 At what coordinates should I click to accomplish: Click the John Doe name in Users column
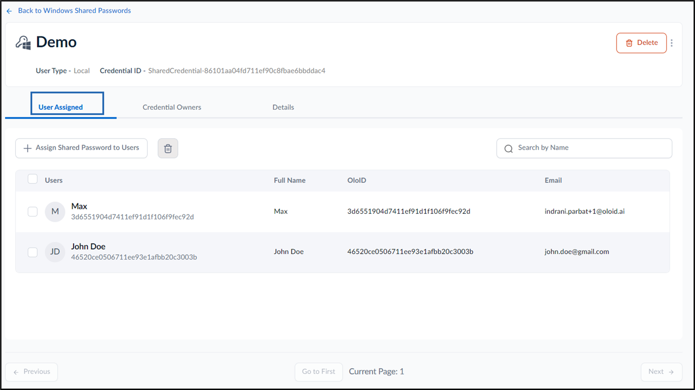[x=88, y=246]
